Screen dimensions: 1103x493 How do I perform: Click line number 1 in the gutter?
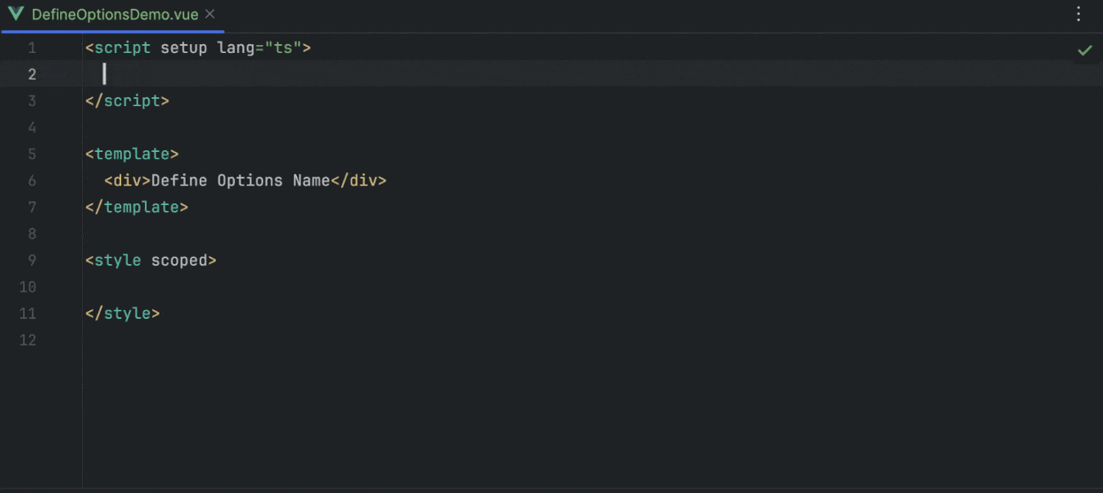[32, 48]
